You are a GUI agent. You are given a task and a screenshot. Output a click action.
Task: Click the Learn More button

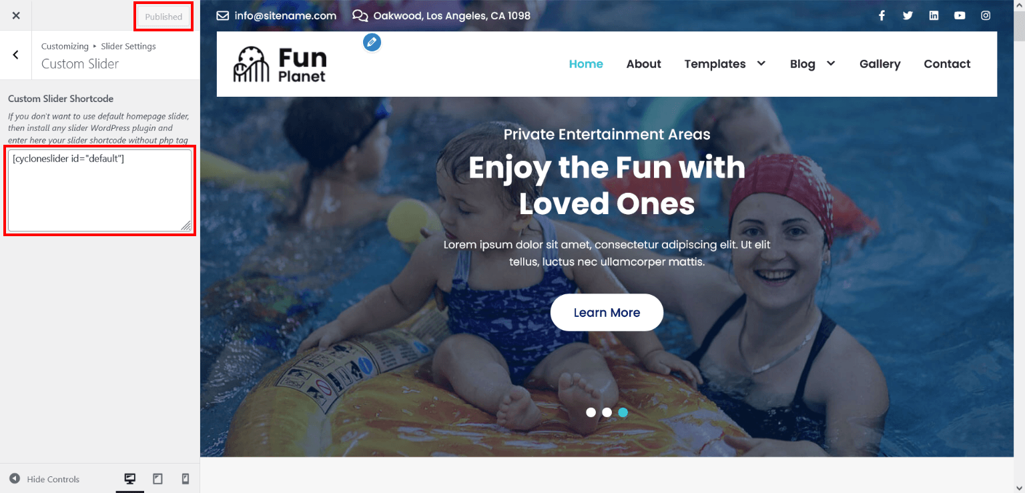point(607,312)
